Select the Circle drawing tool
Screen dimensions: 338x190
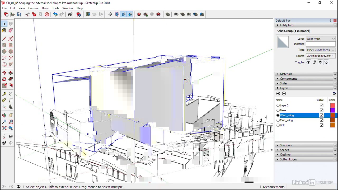(4, 51)
